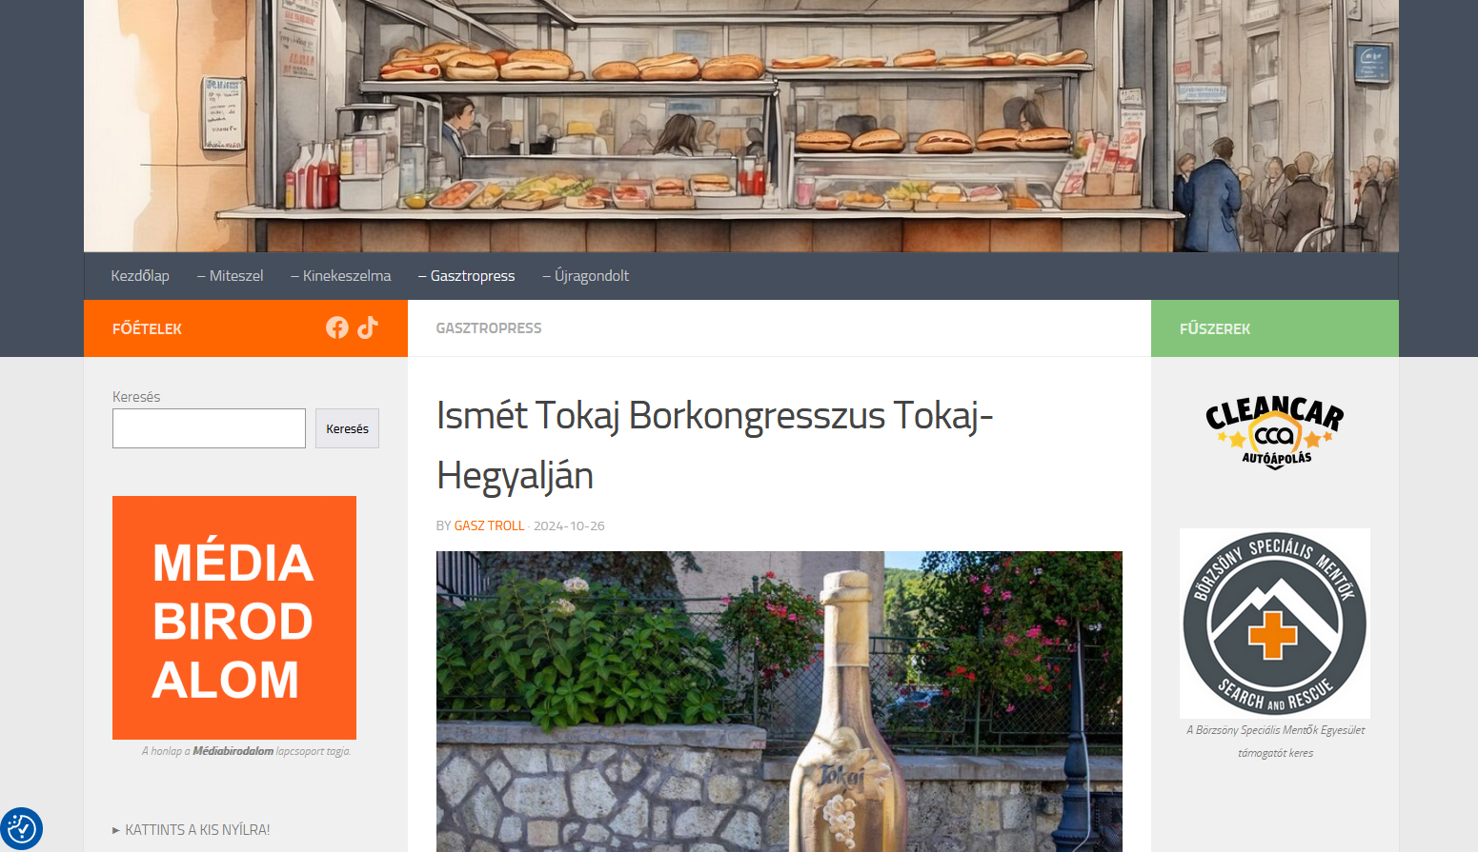Open the cookie consent badge icon
Viewport: 1478px width, 852px height.
click(22, 828)
